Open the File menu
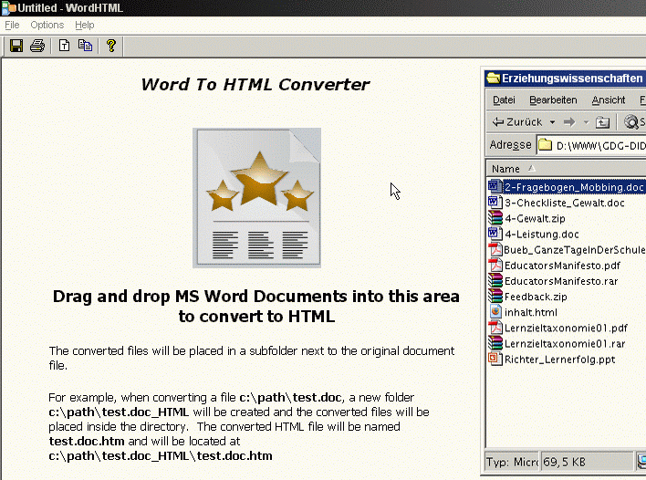 [12, 25]
